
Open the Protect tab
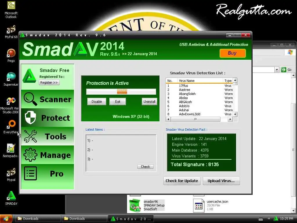(x=47, y=118)
